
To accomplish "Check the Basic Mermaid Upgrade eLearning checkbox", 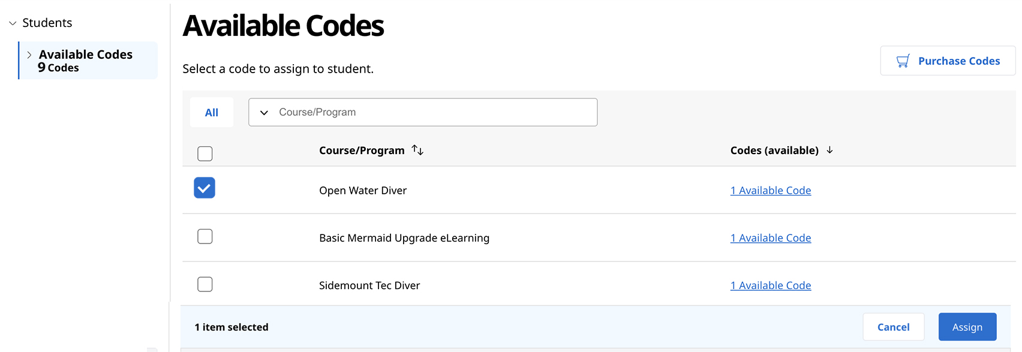I will 205,236.
